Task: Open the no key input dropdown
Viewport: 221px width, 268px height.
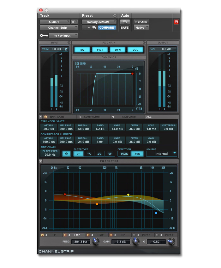Action: pyautogui.click(x=63, y=36)
